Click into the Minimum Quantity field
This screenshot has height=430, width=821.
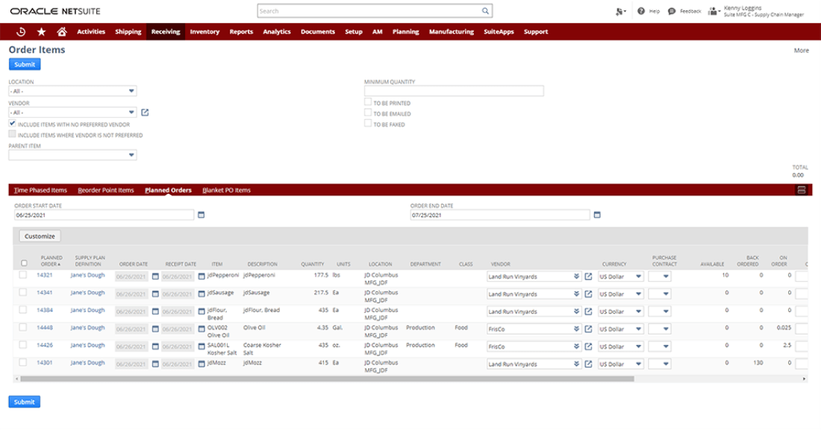coord(454,91)
